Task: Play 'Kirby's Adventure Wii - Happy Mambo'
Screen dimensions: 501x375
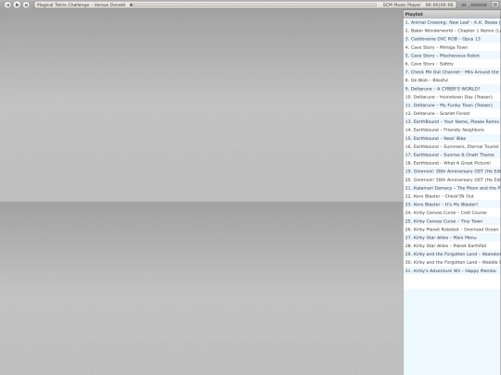Action: point(452,270)
